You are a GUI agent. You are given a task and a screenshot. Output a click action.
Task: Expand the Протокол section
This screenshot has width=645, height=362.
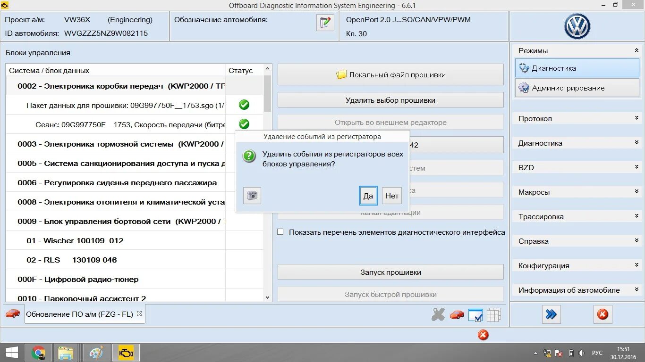637,118
